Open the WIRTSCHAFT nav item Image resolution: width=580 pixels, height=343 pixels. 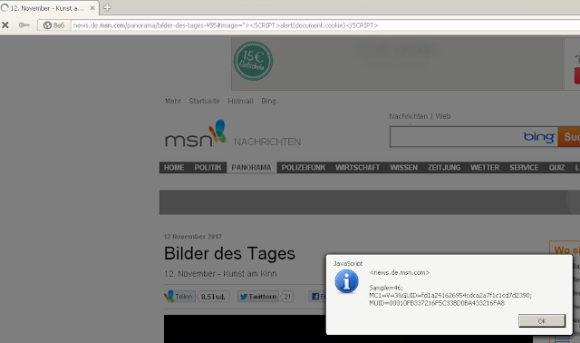pyautogui.click(x=358, y=168)
